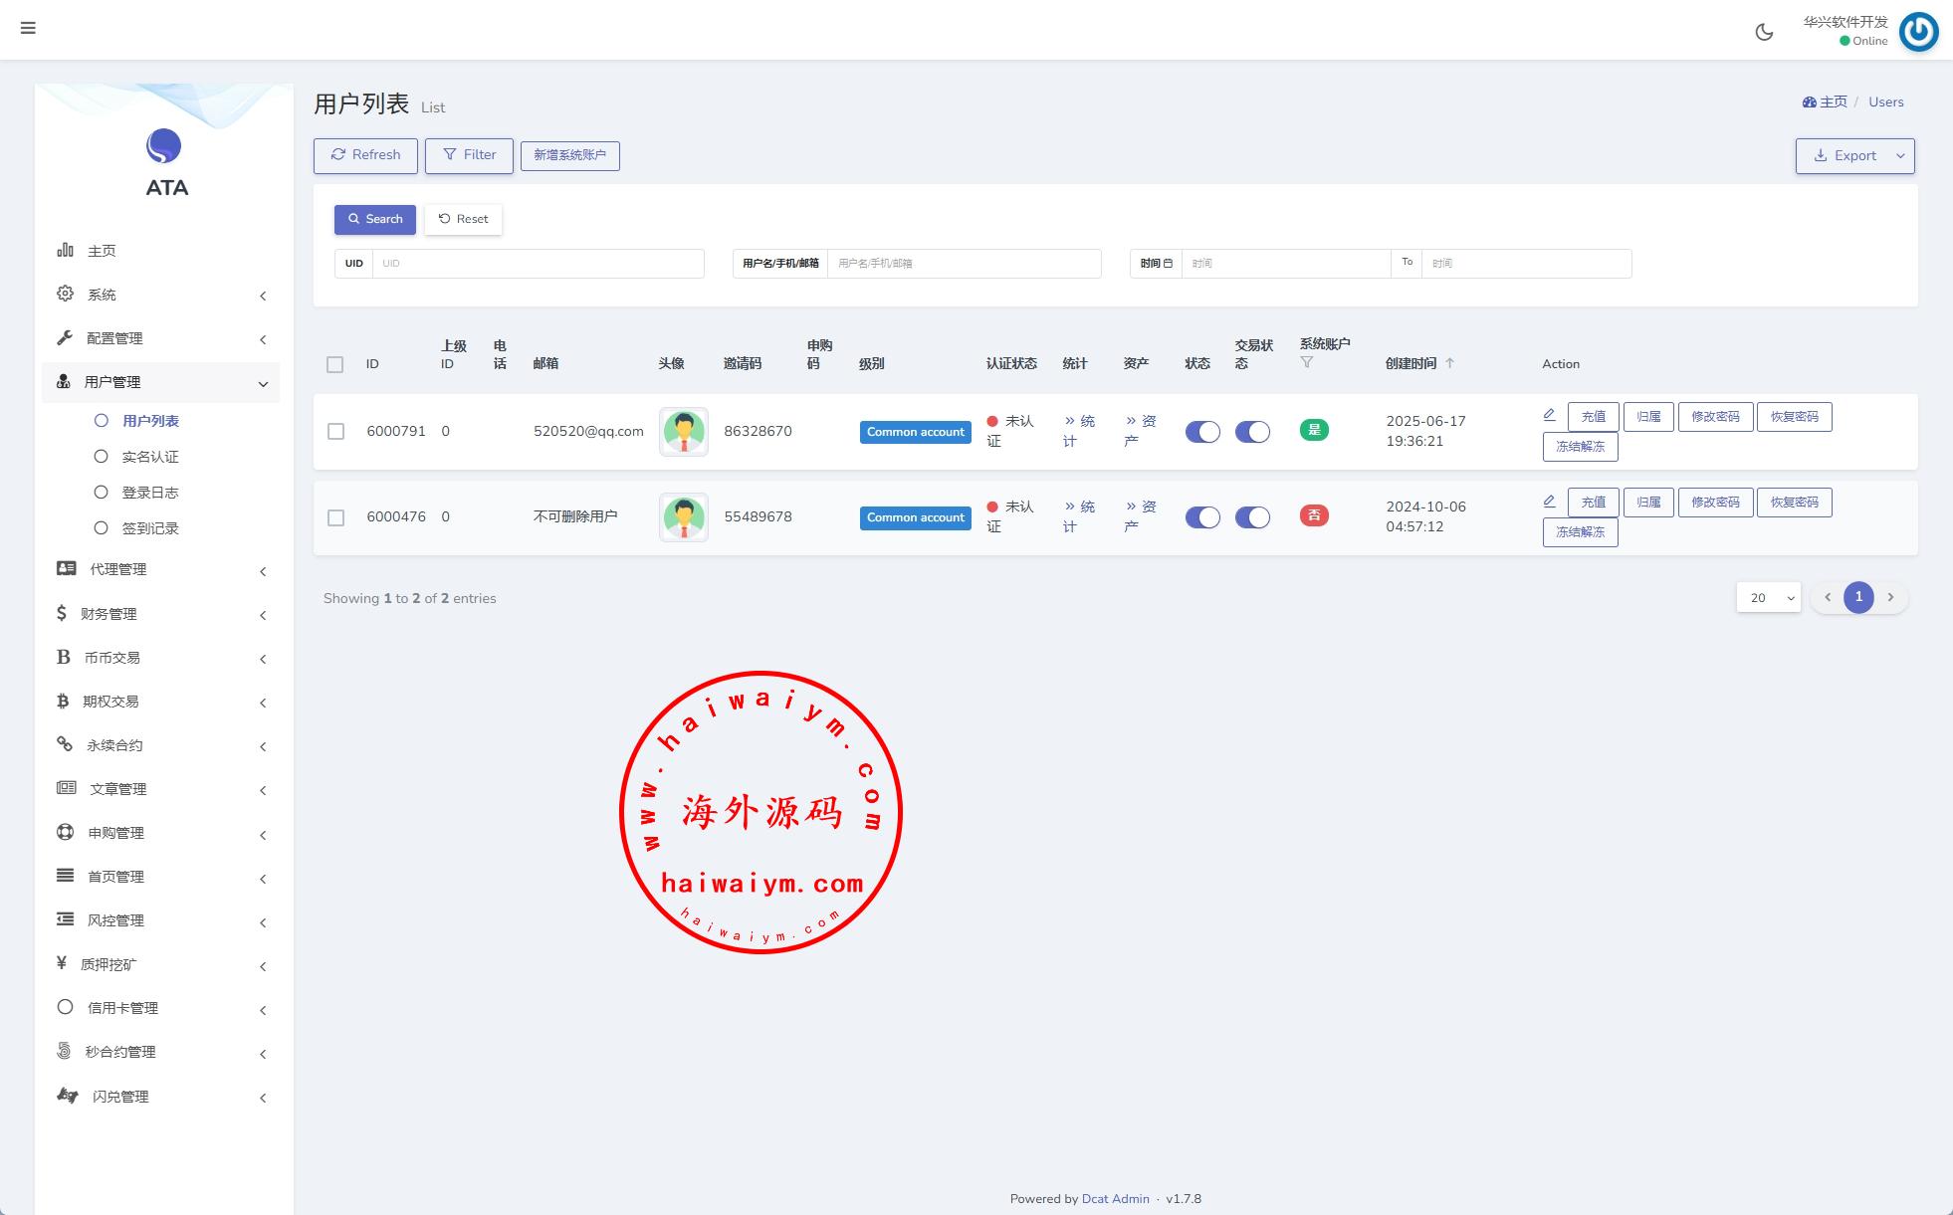Check the checkbox for user 6000791
This screenshot has height=1215, width=1953.
pyautogui.click(x=335, y=431)
